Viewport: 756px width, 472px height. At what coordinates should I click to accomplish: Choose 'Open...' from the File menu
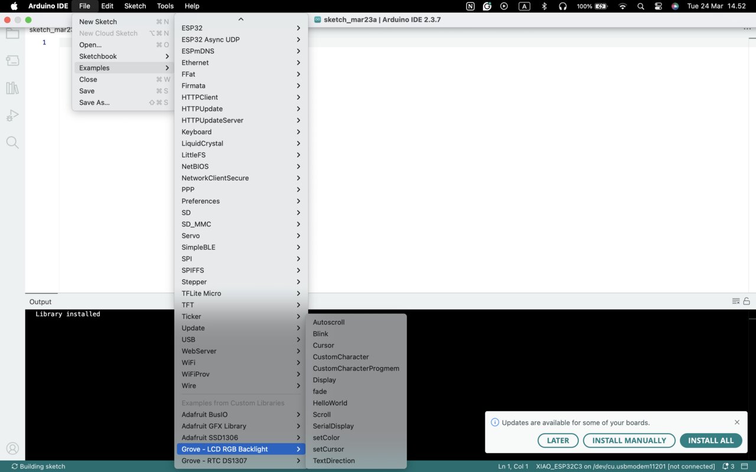[x=123, y=45]
